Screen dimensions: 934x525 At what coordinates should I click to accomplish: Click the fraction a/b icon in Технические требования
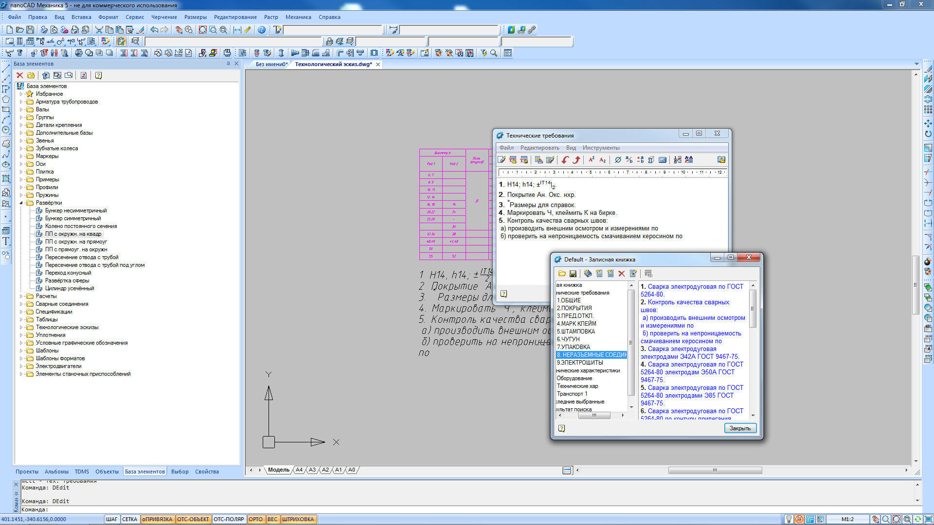click(629, 159)
